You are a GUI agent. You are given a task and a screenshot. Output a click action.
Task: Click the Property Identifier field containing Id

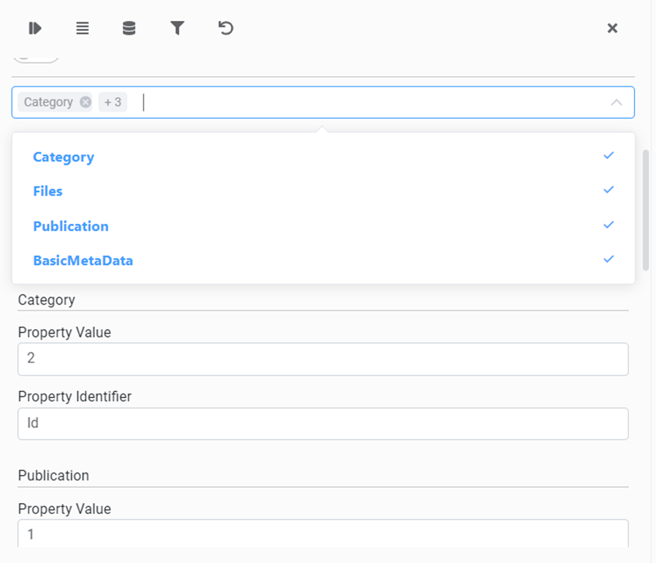pyautogui.click(x=323, y=424)
